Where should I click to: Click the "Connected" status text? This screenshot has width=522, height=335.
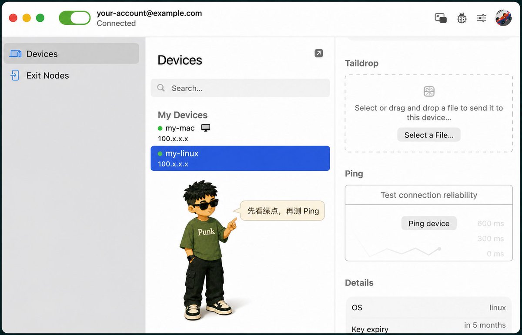tap(116, 23)
